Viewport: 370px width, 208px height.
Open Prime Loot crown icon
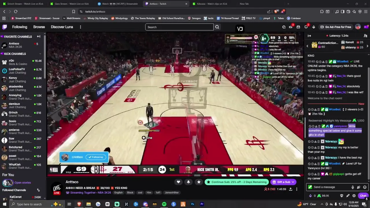291,27
